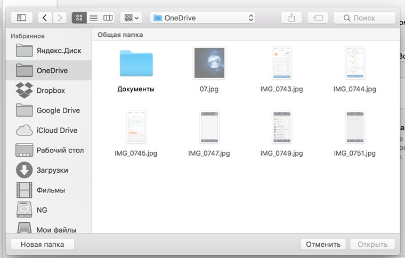The image size is (405, 258).
Task: Click the Dropbox logo icon
Action: tap(25, 91)
